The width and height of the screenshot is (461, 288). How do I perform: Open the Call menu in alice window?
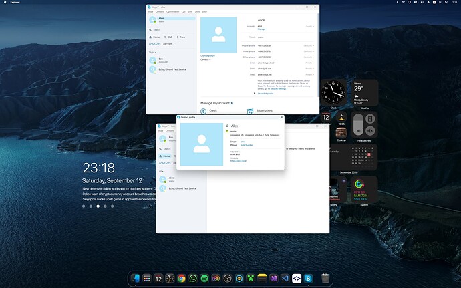(x=184, y=12)
